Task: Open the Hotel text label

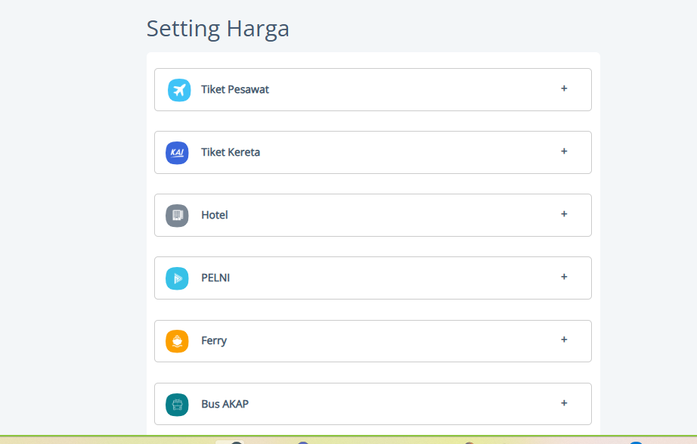Action: [215, 215]
